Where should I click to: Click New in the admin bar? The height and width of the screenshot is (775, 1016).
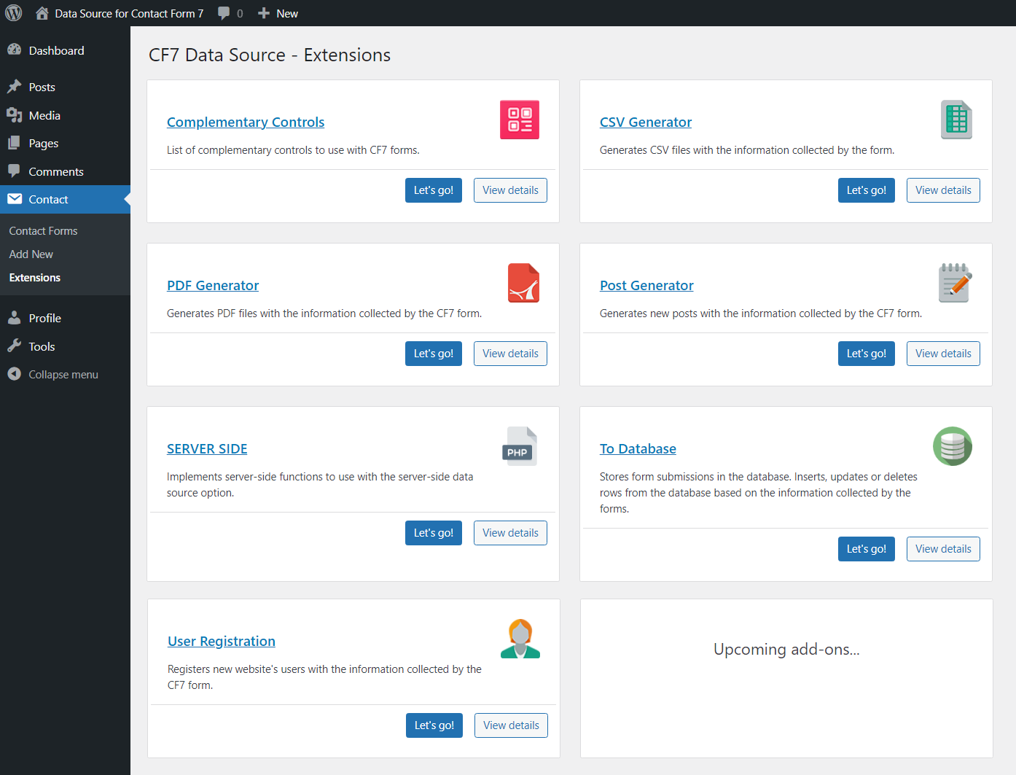click(287, 13)
